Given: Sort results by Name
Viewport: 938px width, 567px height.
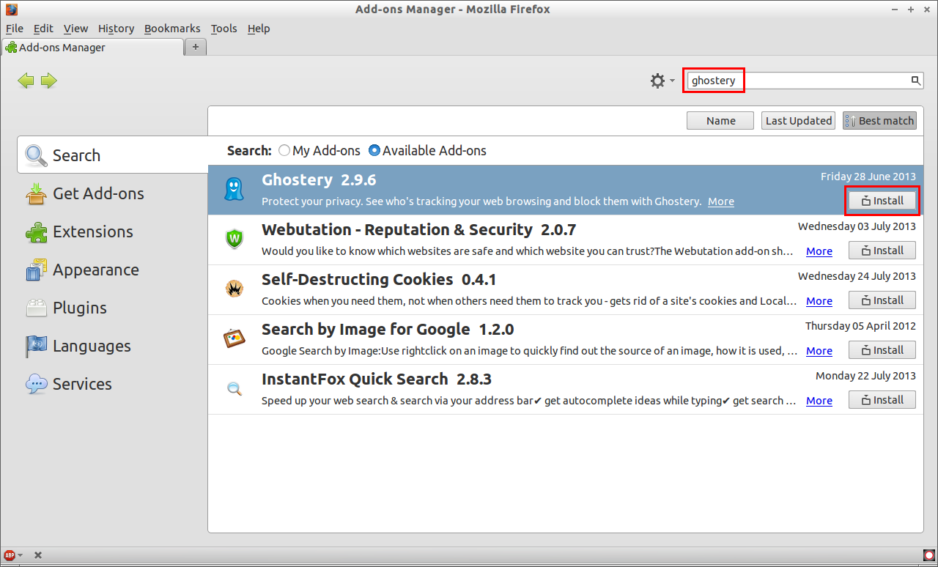Looking at the screenshot, I should coord(720,121).
